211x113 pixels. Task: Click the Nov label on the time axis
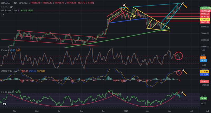[x=104, y=111]
